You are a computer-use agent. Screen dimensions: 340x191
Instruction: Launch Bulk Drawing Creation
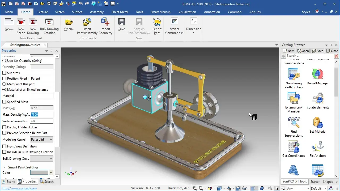49,27
